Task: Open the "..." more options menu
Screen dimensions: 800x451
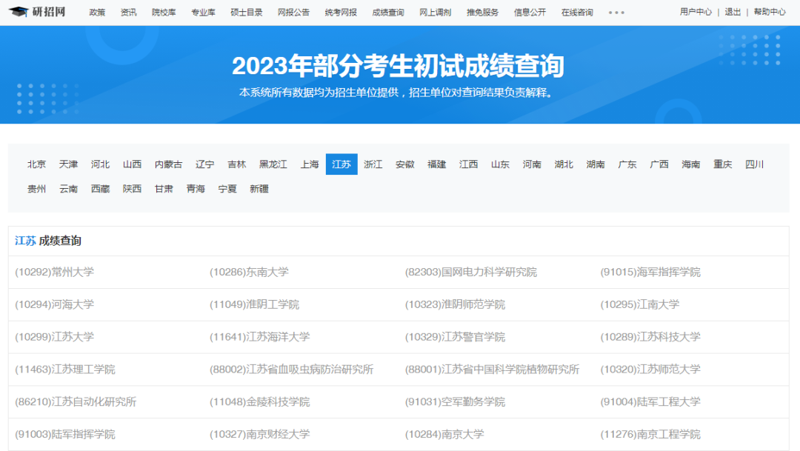Action: tap(617, 12)
